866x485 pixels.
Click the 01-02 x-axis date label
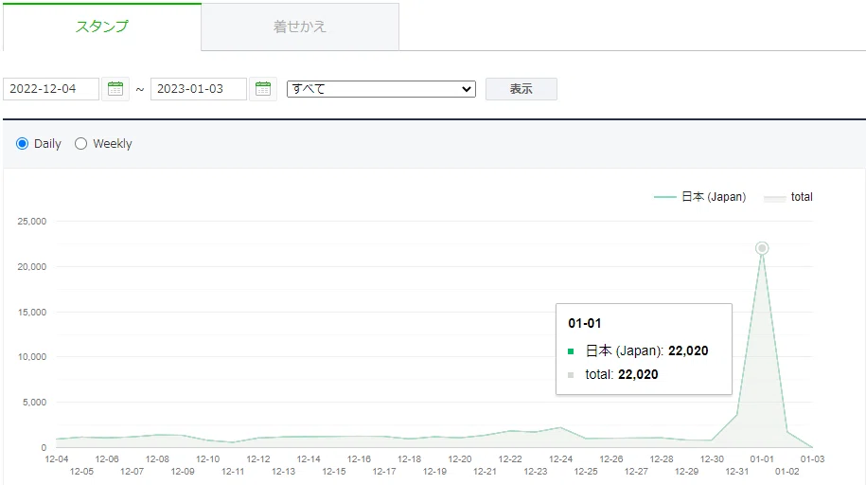[787, 472]
